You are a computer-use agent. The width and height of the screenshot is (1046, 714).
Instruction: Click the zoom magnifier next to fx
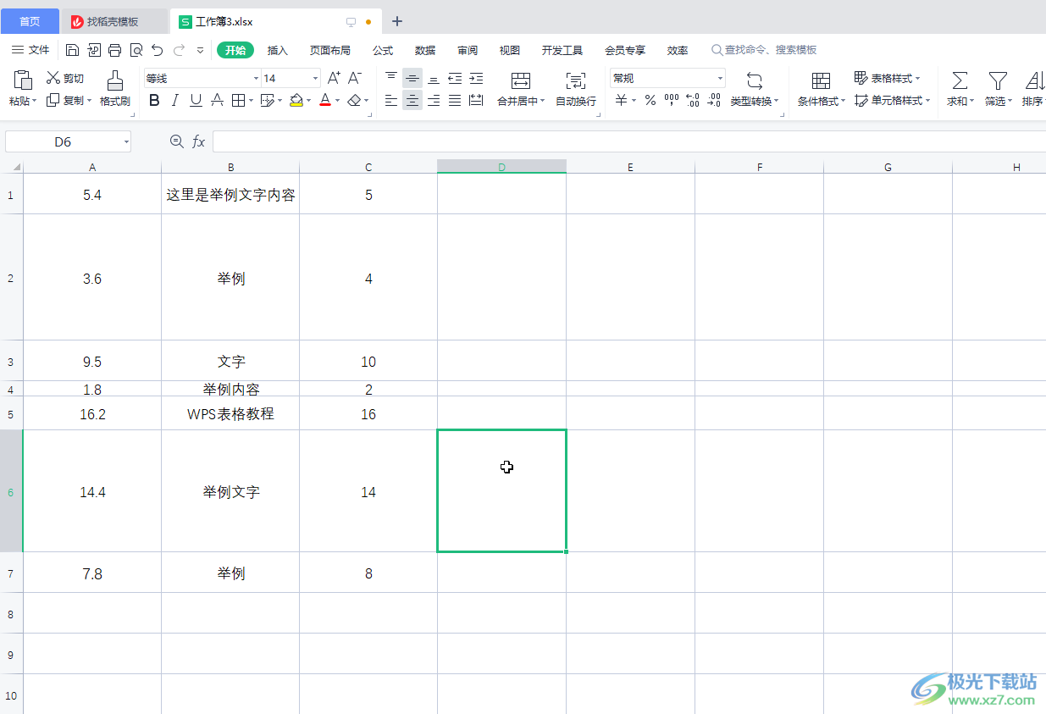(x=176, y=141)
